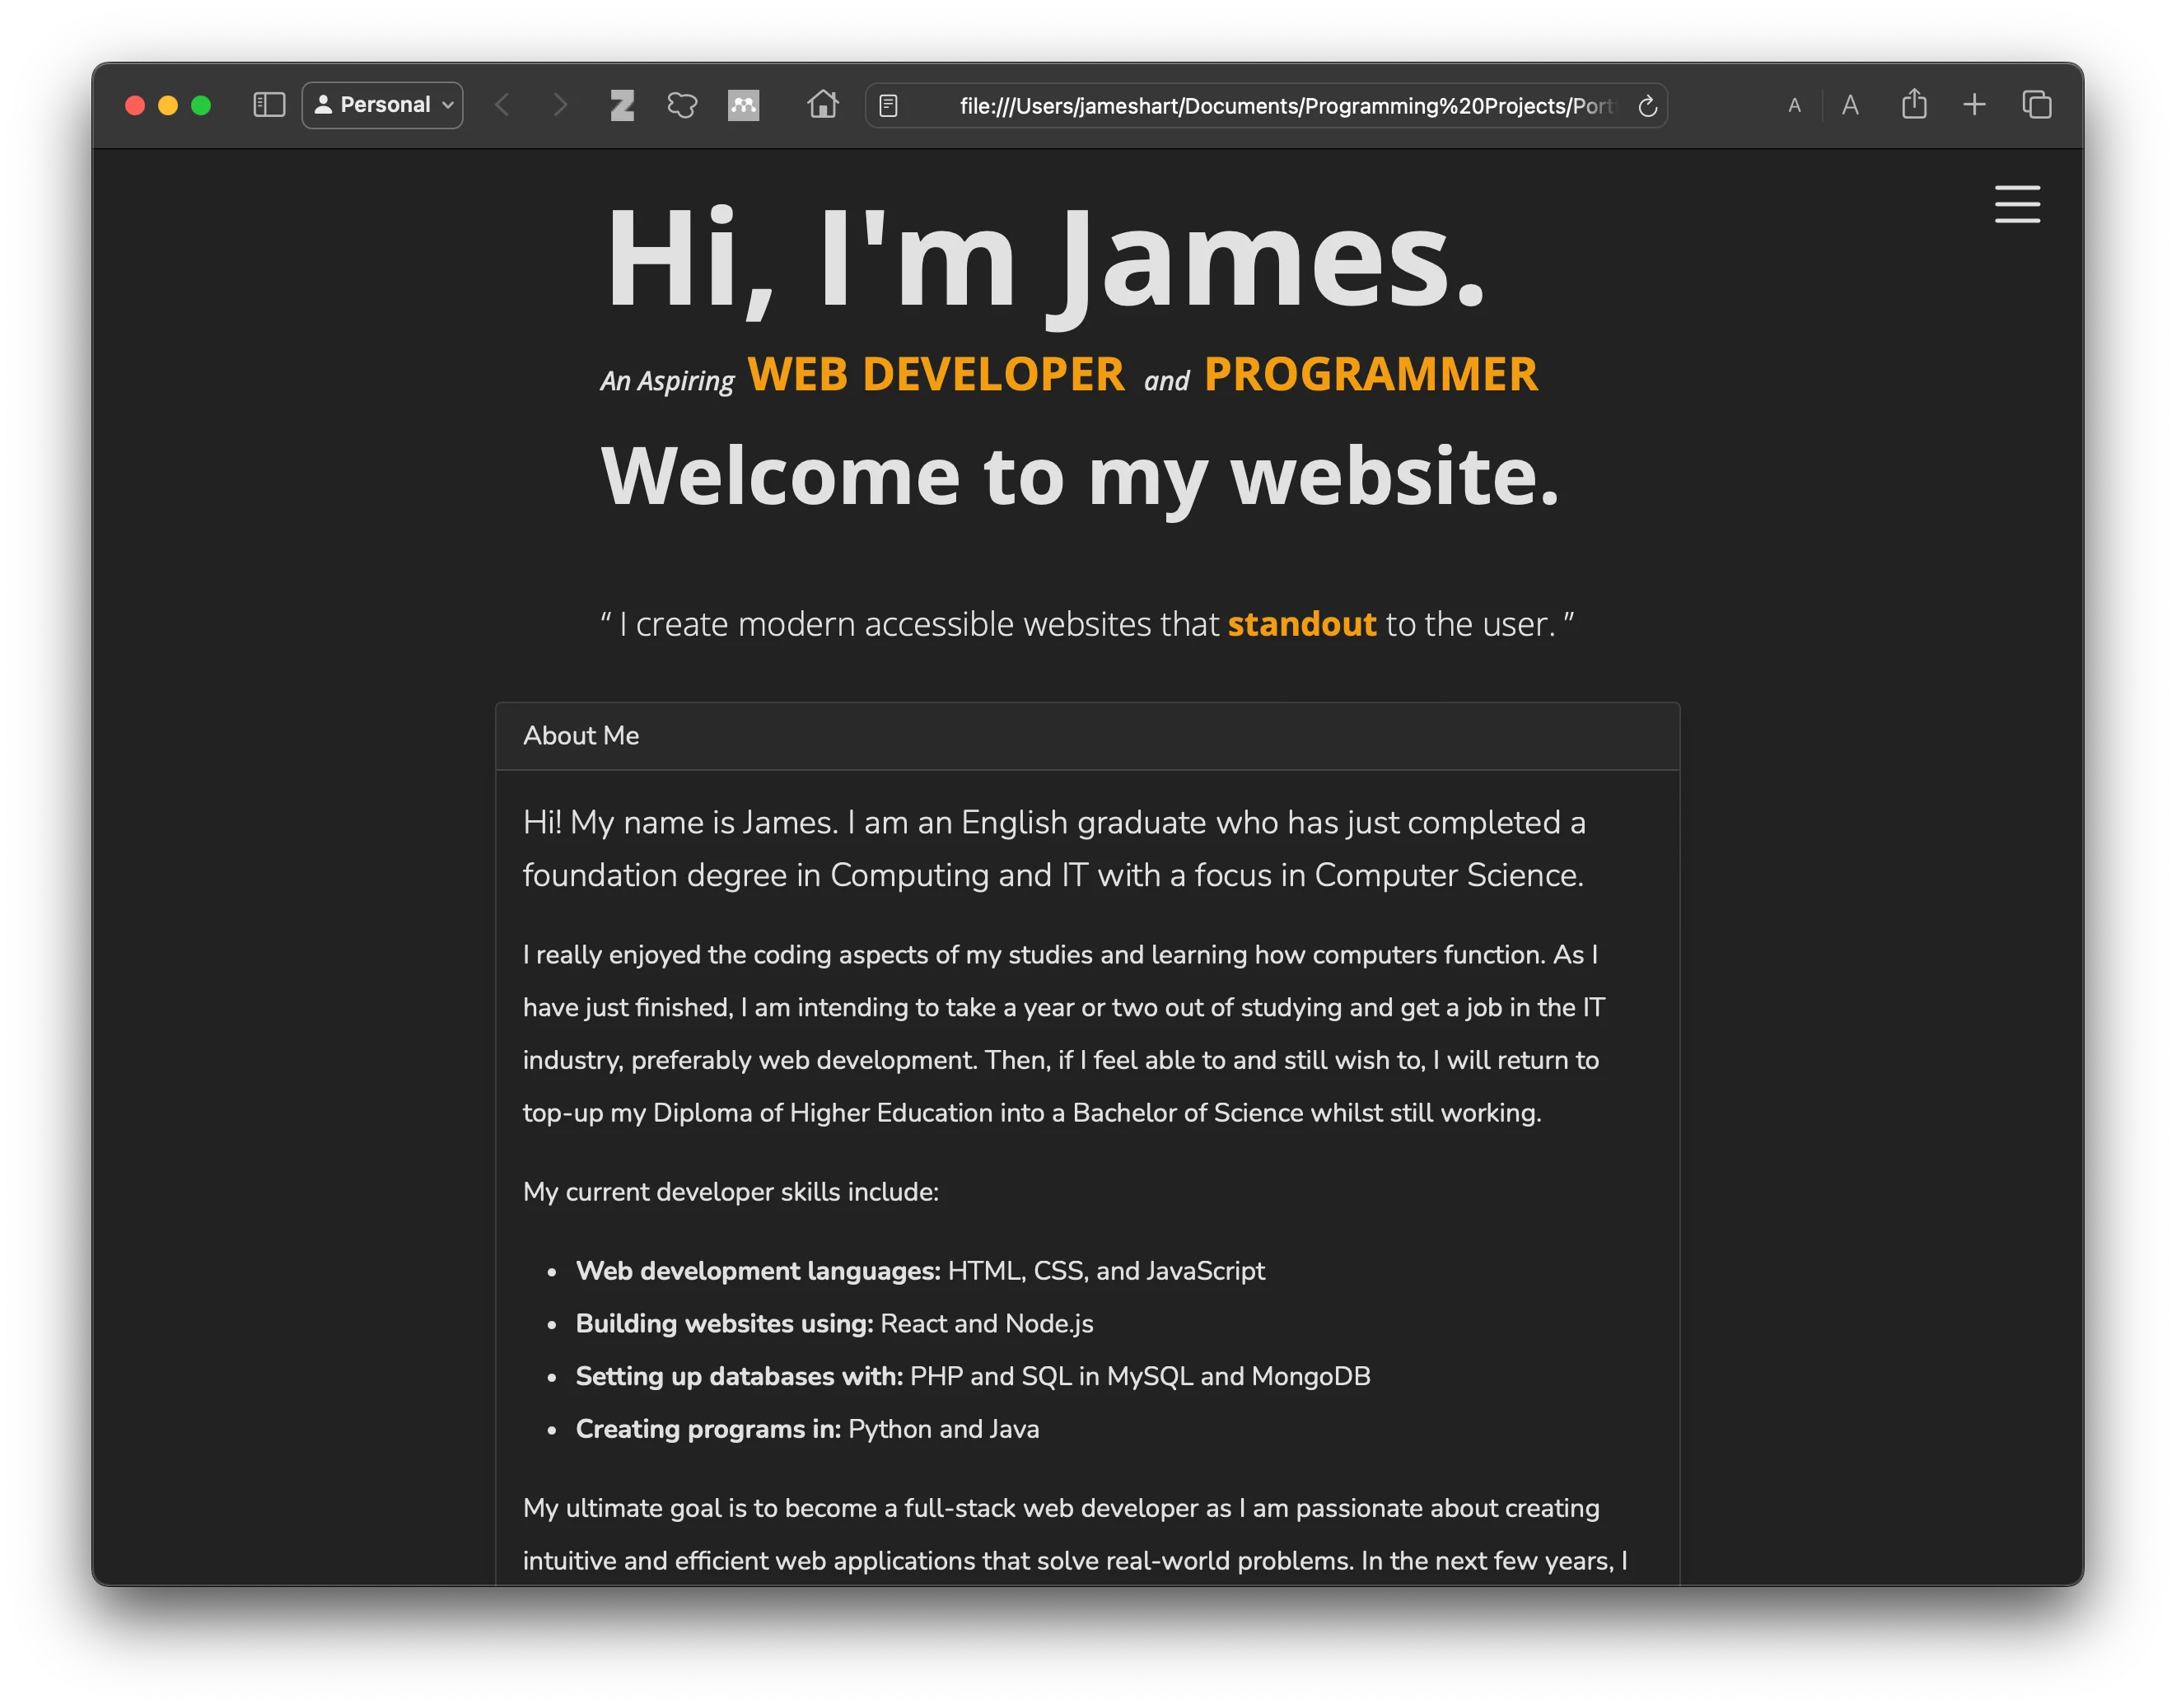Toggle the Safari sidebar

click(x=269, y=105)
